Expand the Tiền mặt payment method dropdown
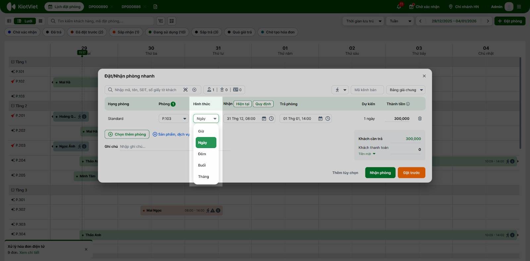This screenshot has width=530, height=261. [367, 154]
